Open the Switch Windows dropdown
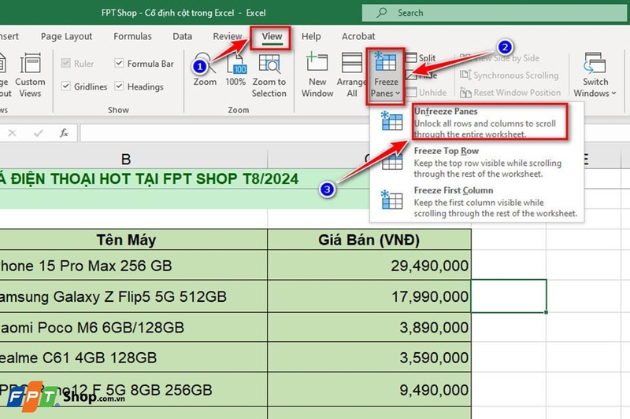Image resolution: width=630 pixels, height=419 pixels. pos(595,75)
